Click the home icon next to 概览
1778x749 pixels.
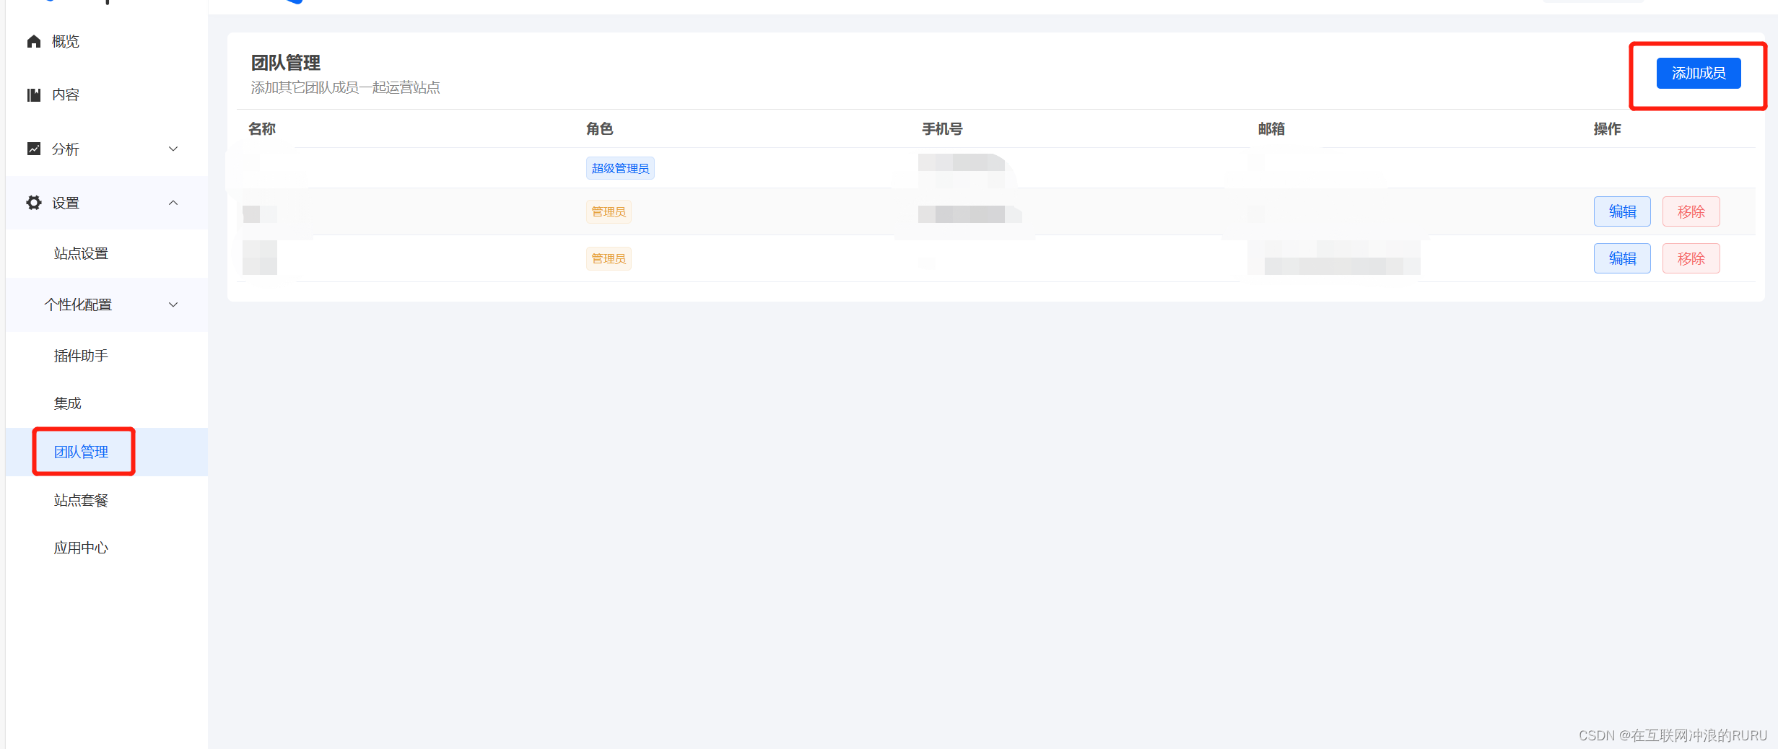pyautogui.click(x=33, y=41)
